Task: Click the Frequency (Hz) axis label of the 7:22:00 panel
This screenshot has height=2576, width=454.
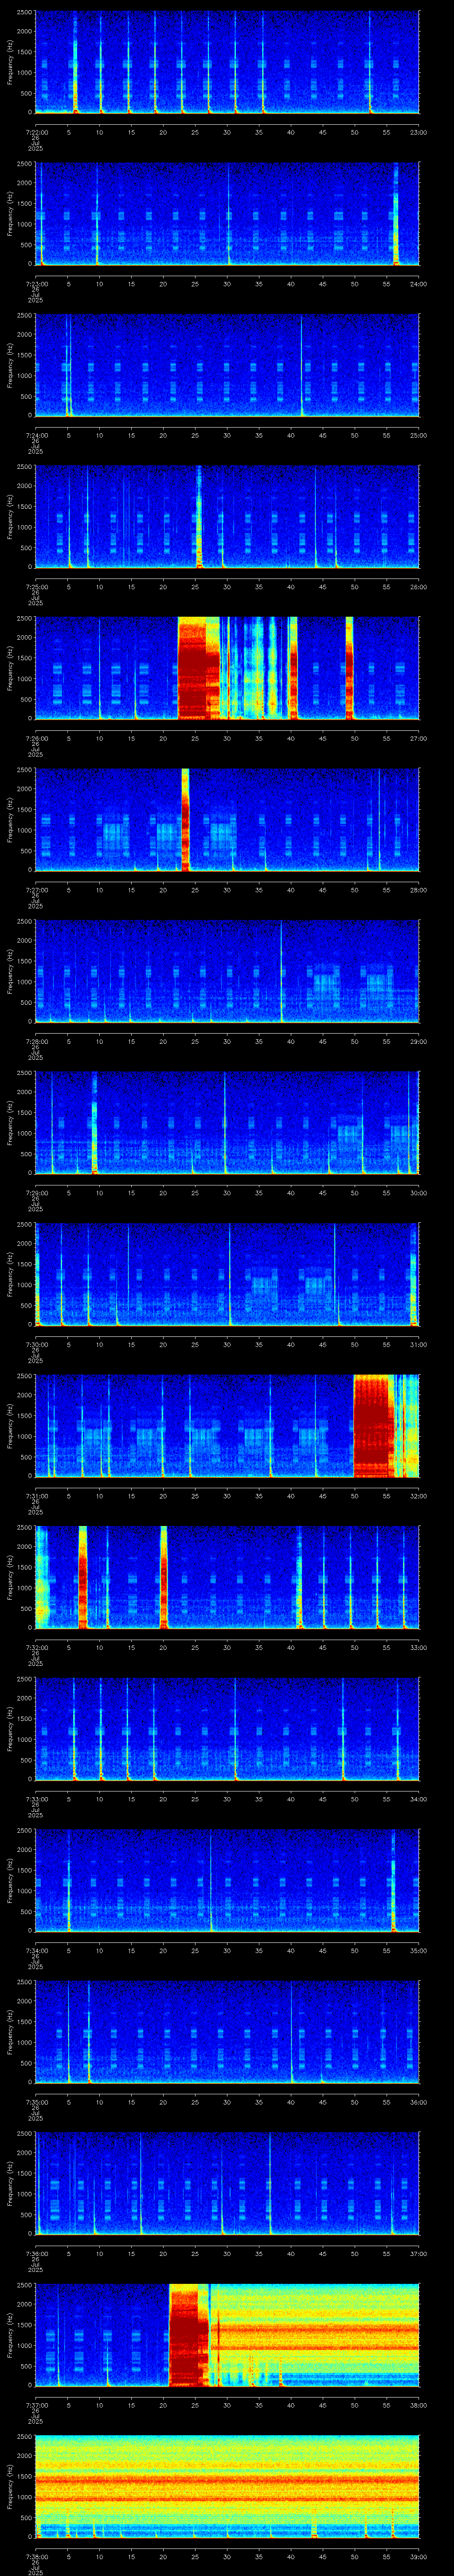Action: (10, 62)
